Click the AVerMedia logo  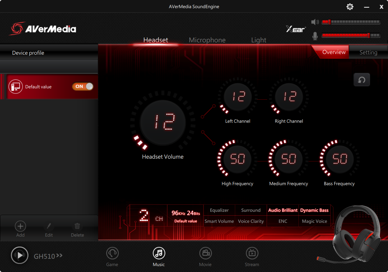click(43, 29)
